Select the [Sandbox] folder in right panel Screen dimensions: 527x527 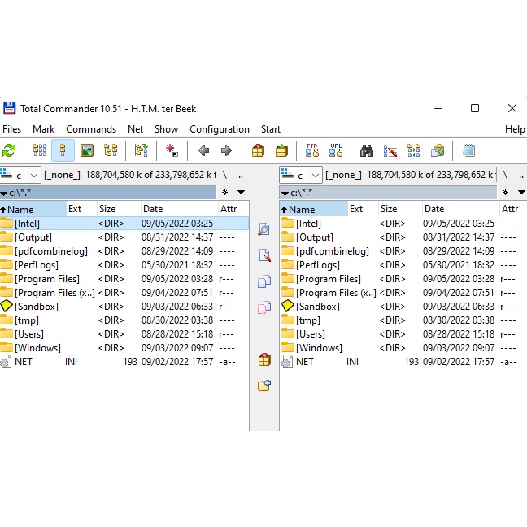click(318, 307)
